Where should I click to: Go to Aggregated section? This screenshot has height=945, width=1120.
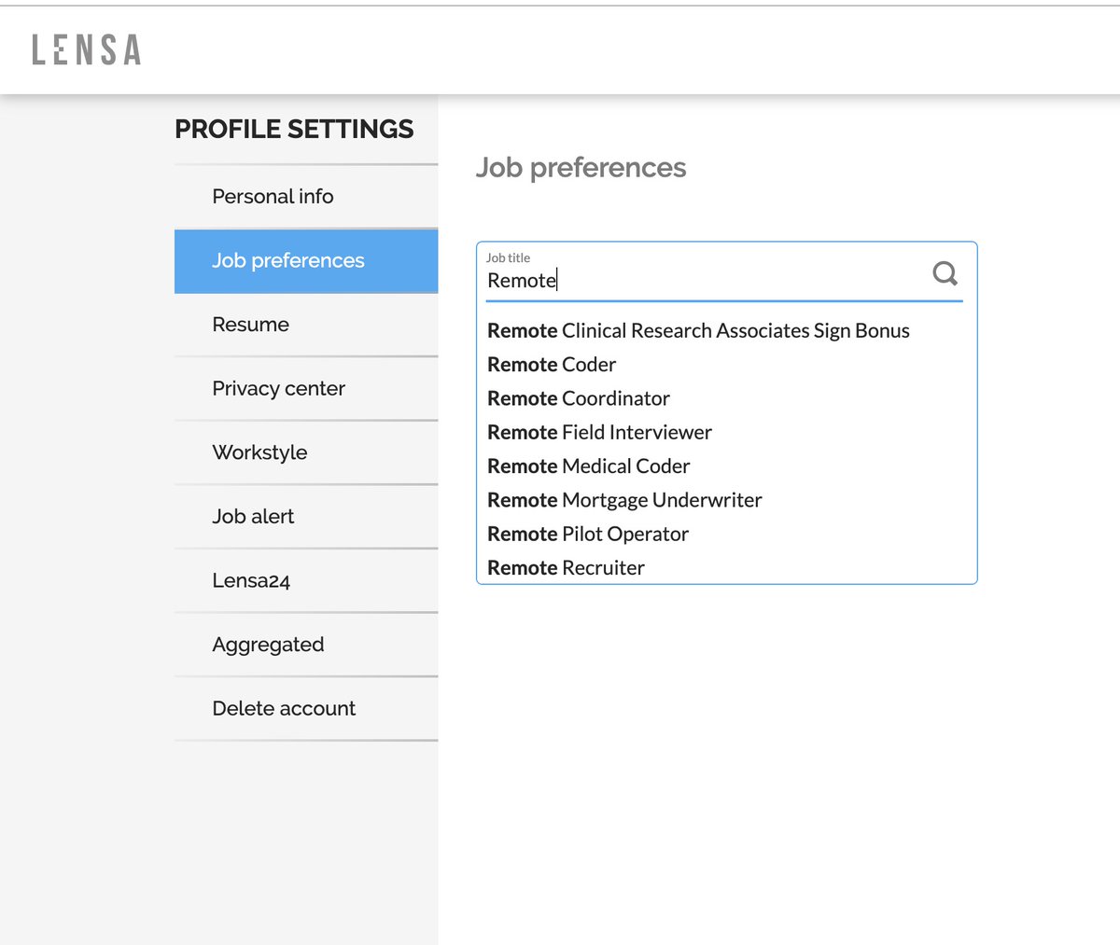tap(306, 645)
